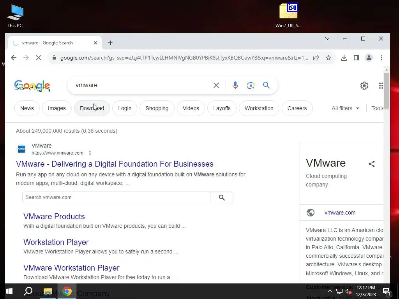Viewport: 399px width, 299px height.
Task: Open options for vmware.com result
Action: click(x=90, y=153)
